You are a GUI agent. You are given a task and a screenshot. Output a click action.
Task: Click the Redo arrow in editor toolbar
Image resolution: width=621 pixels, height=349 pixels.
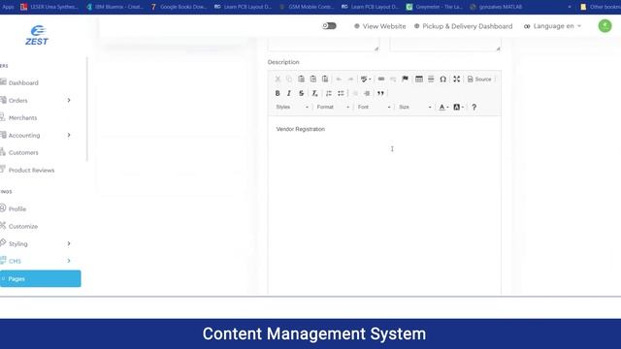tap(350, 79)
